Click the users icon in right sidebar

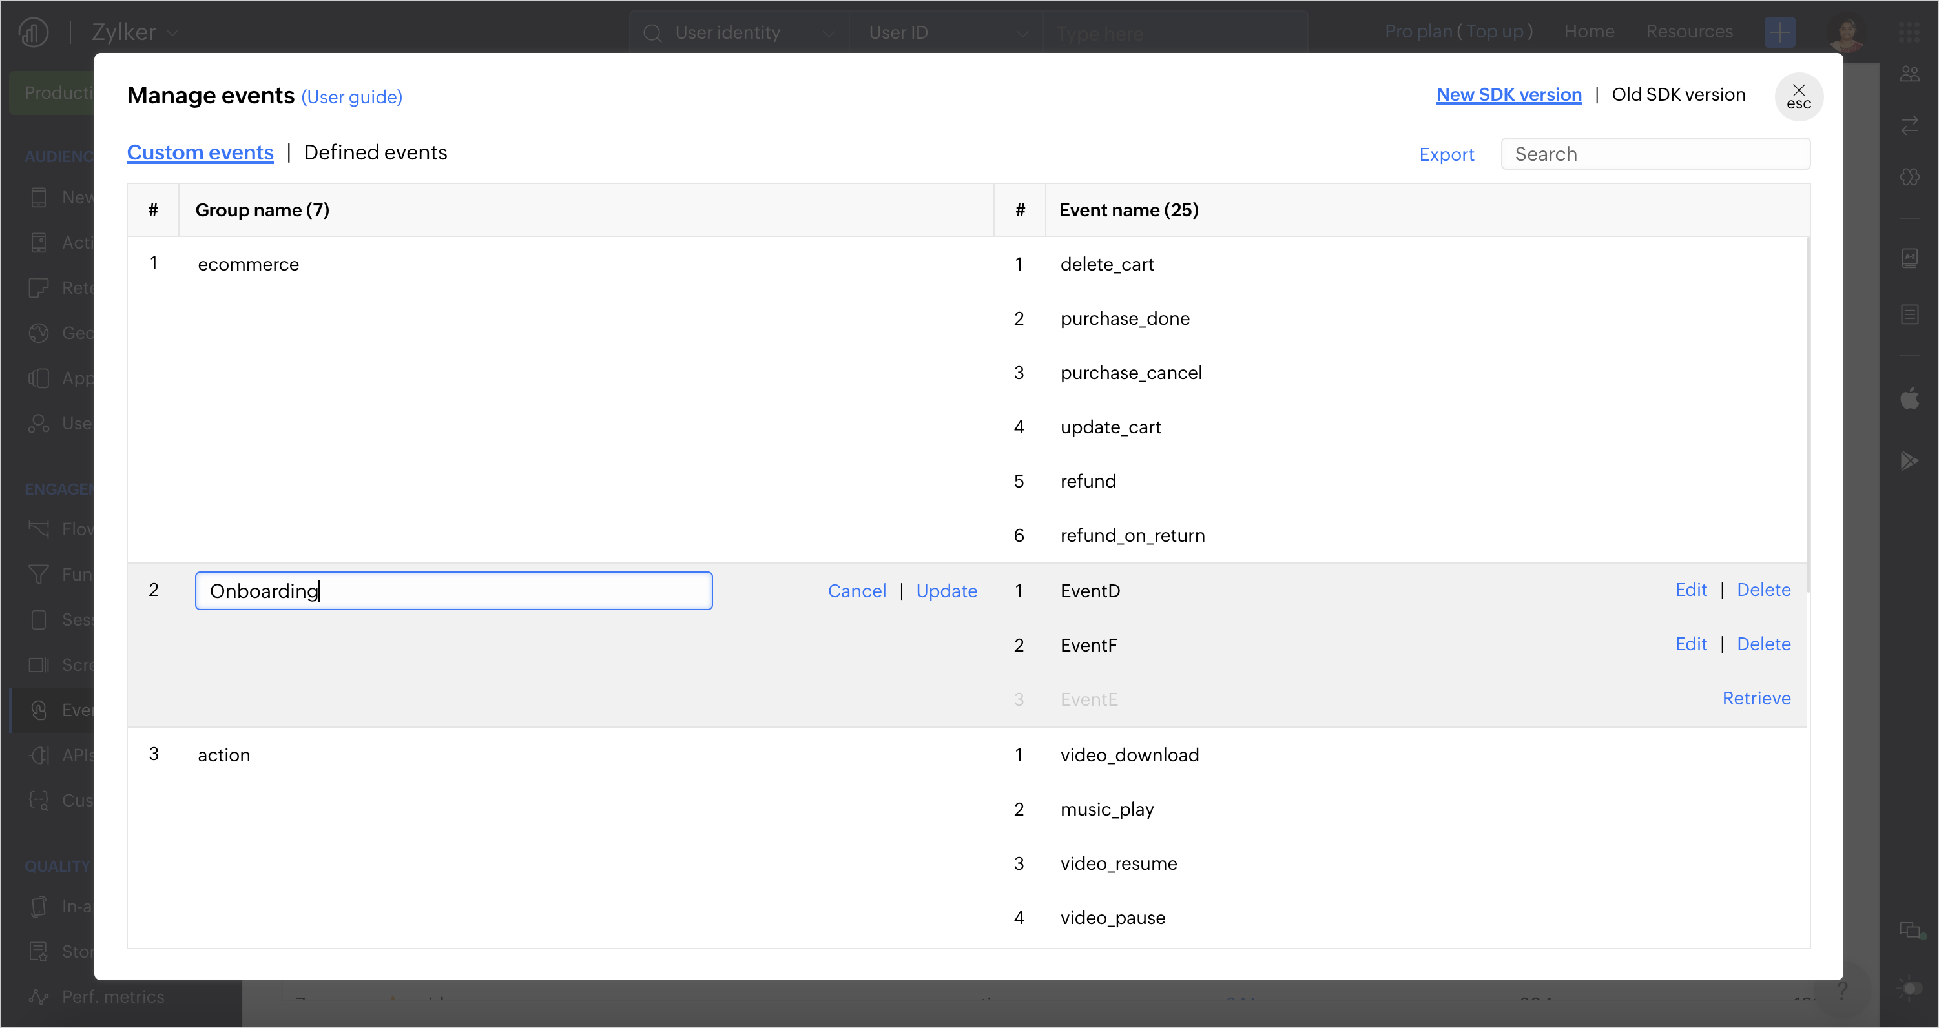[x=1909, y=74]
